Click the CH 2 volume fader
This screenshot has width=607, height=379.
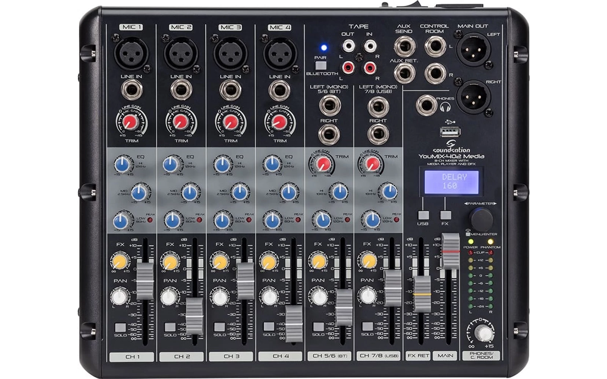coord(195,316)
